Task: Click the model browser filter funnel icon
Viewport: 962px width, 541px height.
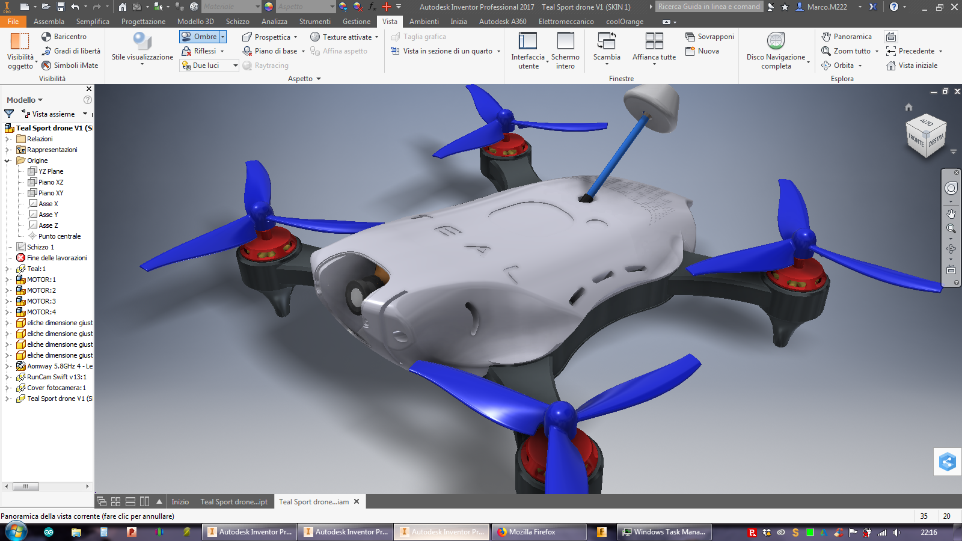Action: 9,114
